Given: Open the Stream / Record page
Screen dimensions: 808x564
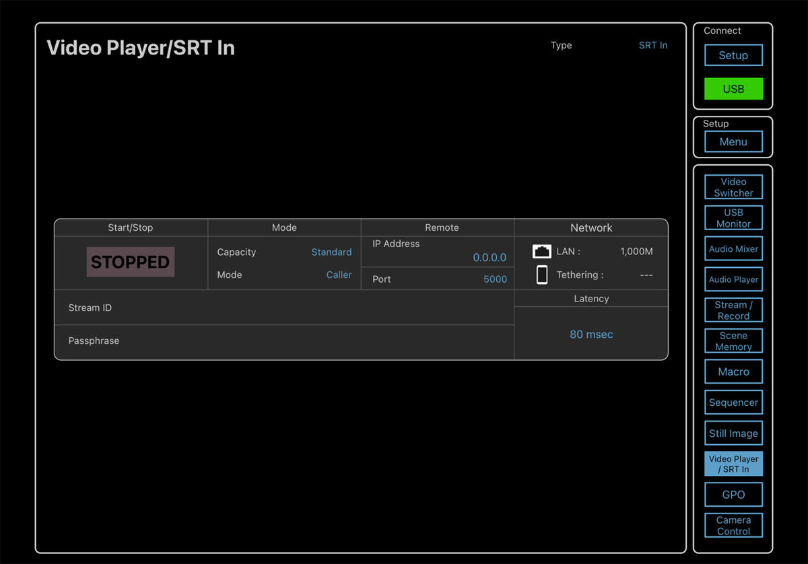Looking at the screenshot, I should (733, 310).
